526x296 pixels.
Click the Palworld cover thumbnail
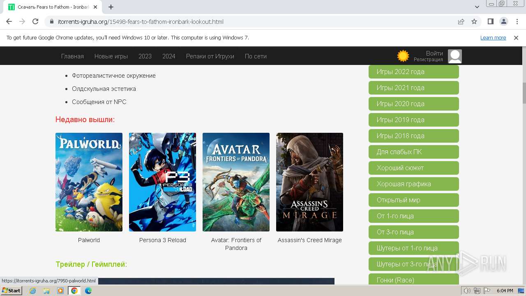point(89,182)
